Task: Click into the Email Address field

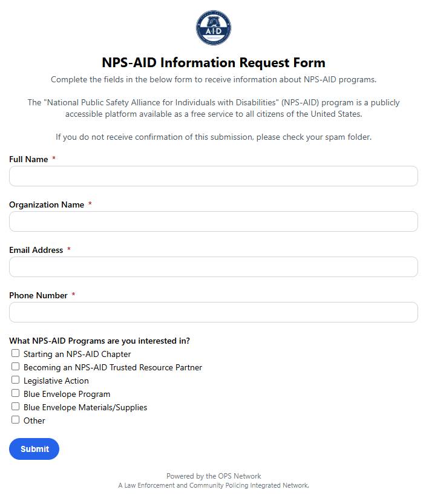Action: (x=213, y=267)
